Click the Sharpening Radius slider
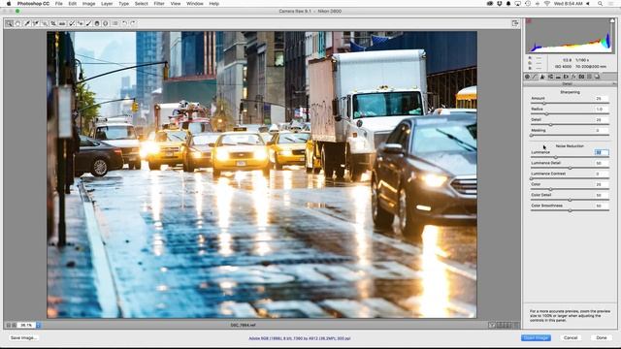The image size is (621, 349). click(x=570, y=114)
